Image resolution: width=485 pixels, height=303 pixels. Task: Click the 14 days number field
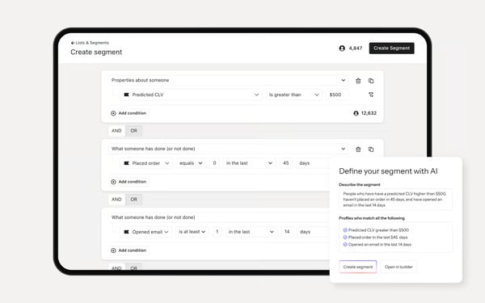tap(287, 232)
